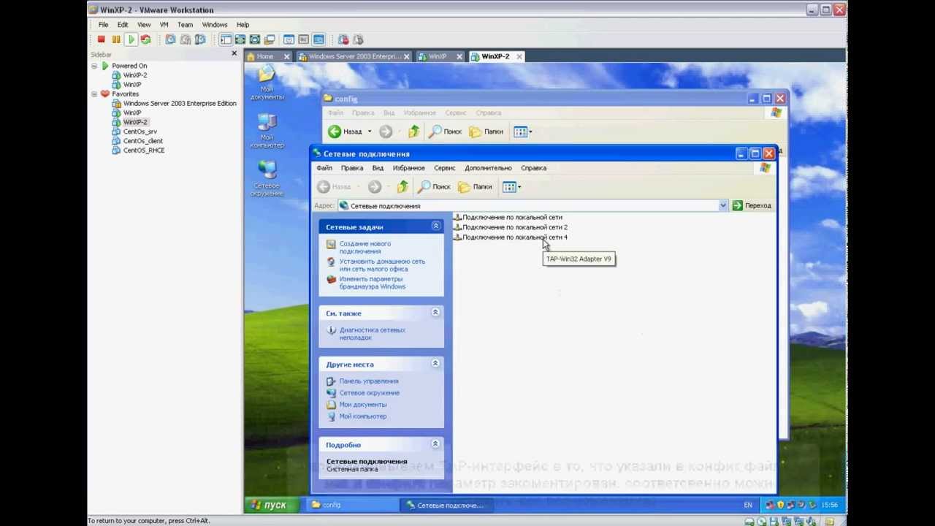Select Подключение по локальной сети 2
Screen dimensions: 935x526
pos(510,227)
